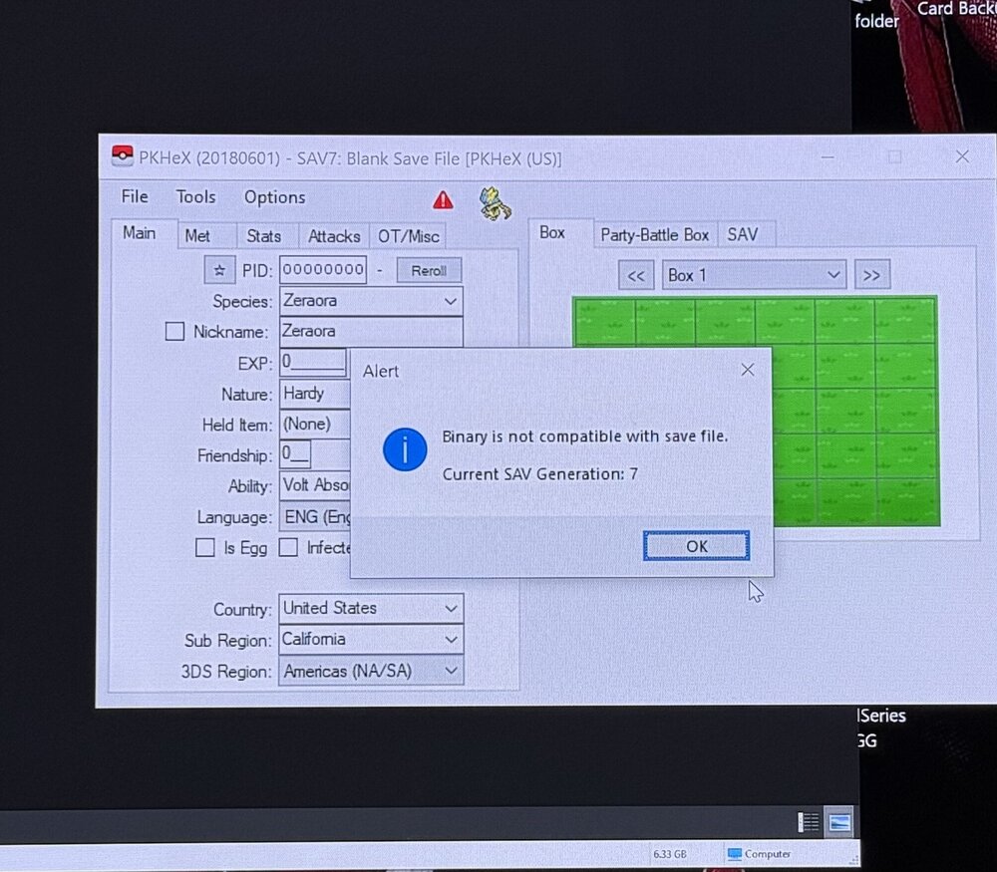Click the blue info icon in Alert
The width and height of the screenshot is (997, 872).
click(x=405, y=451)
